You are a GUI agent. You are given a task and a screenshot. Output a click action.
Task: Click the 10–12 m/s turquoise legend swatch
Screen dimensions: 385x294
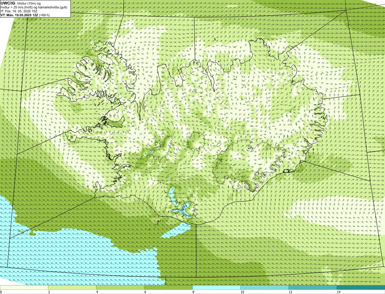point(265,287)
